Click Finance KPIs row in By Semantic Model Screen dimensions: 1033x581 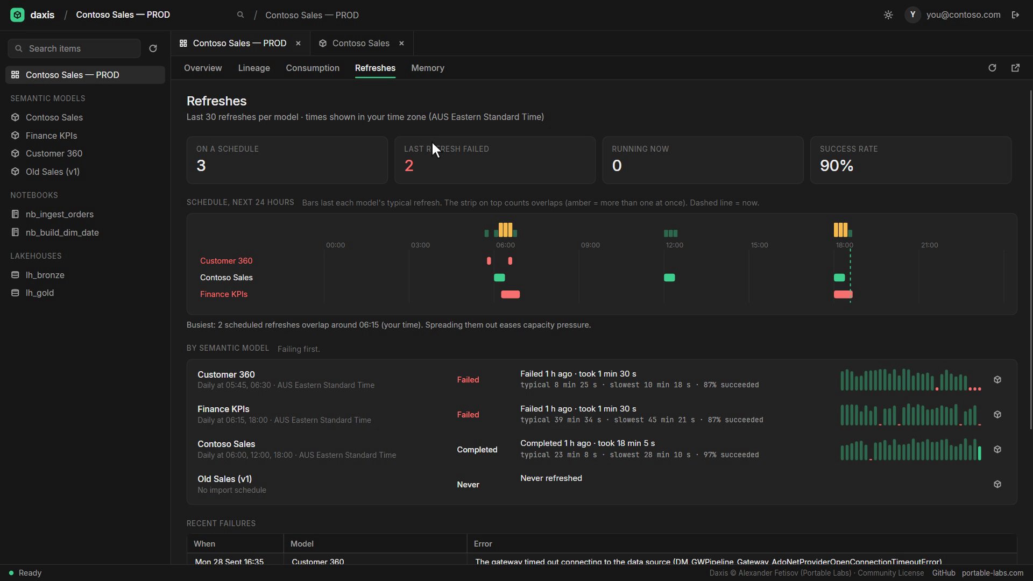point(602,415)
